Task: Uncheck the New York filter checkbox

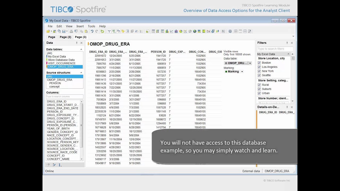Action: click(259, 71)
